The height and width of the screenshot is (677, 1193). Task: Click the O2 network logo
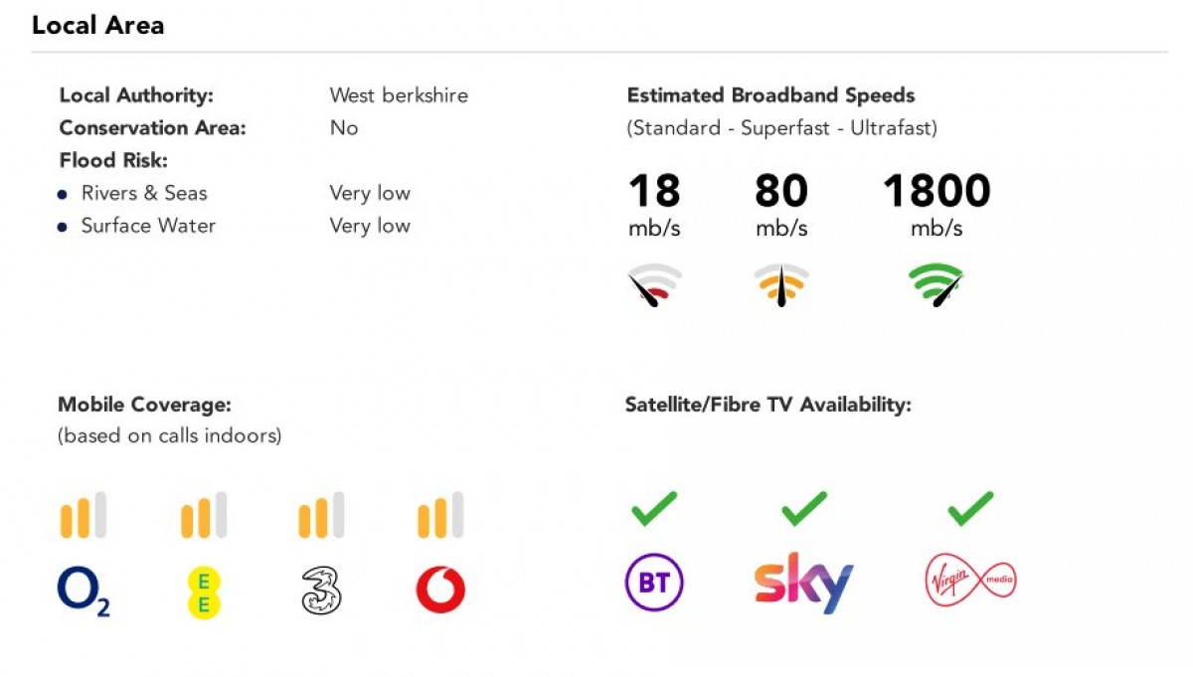pos(84,592)
